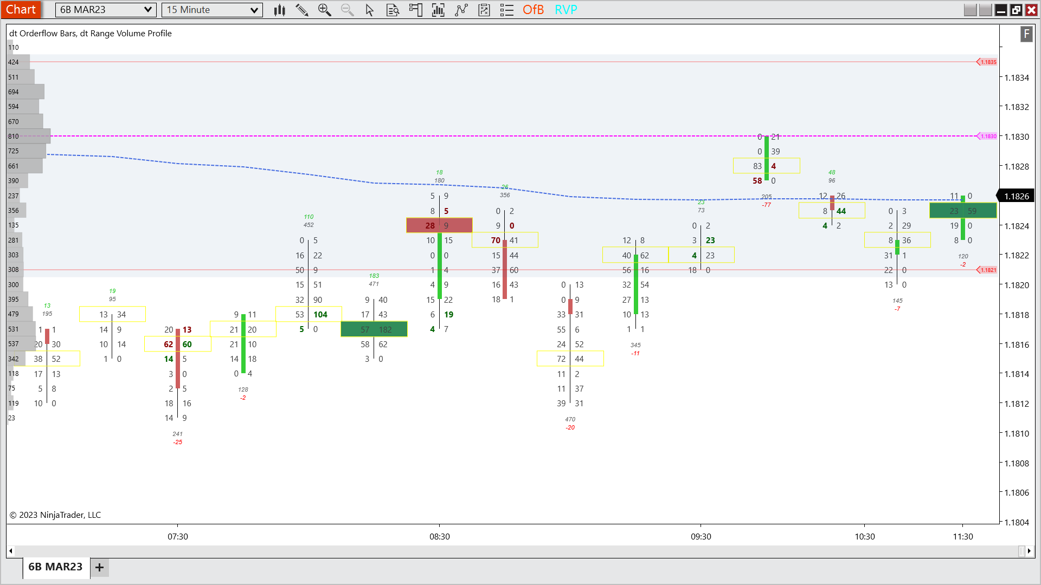Open the bar type chart style icon
Screen dimensions: 1041x585
click(x=279, y=10)
